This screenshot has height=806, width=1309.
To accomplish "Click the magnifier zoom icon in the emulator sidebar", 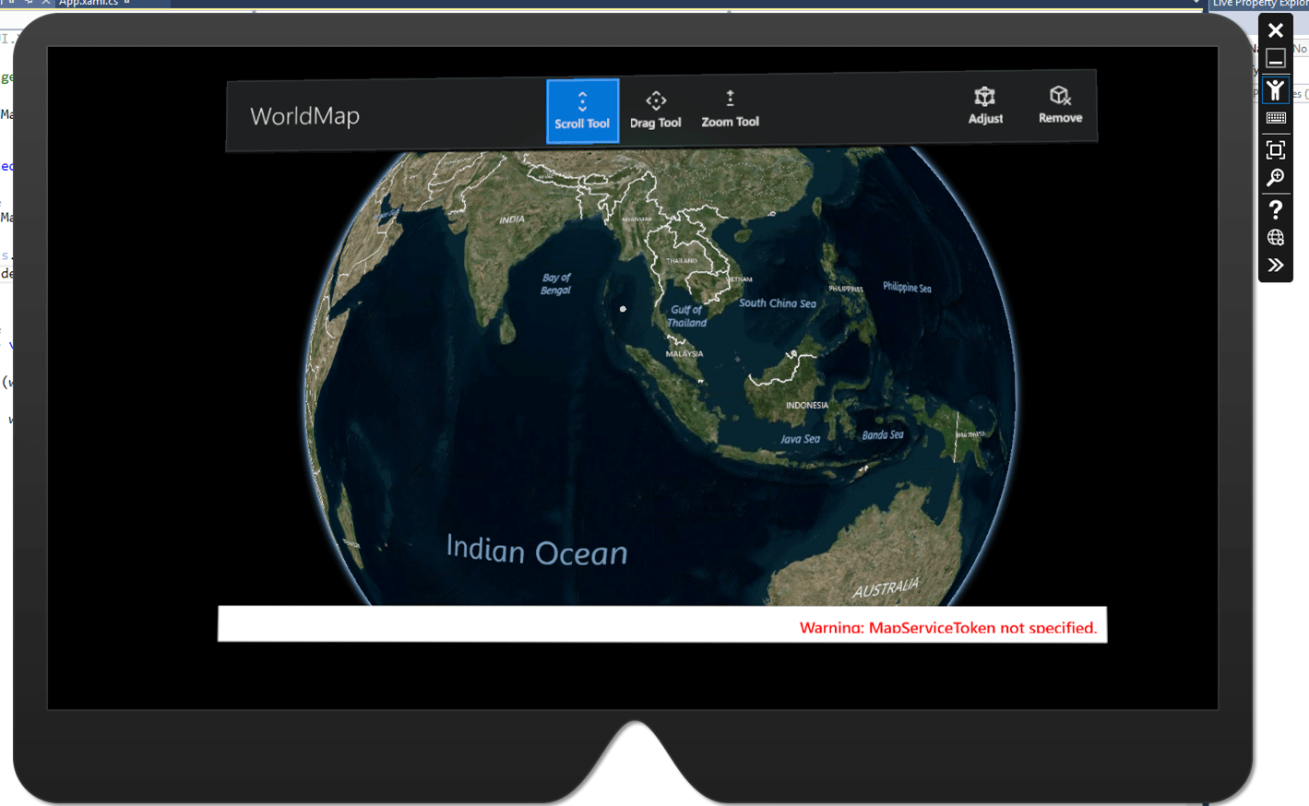I will tap(1275, 177).
